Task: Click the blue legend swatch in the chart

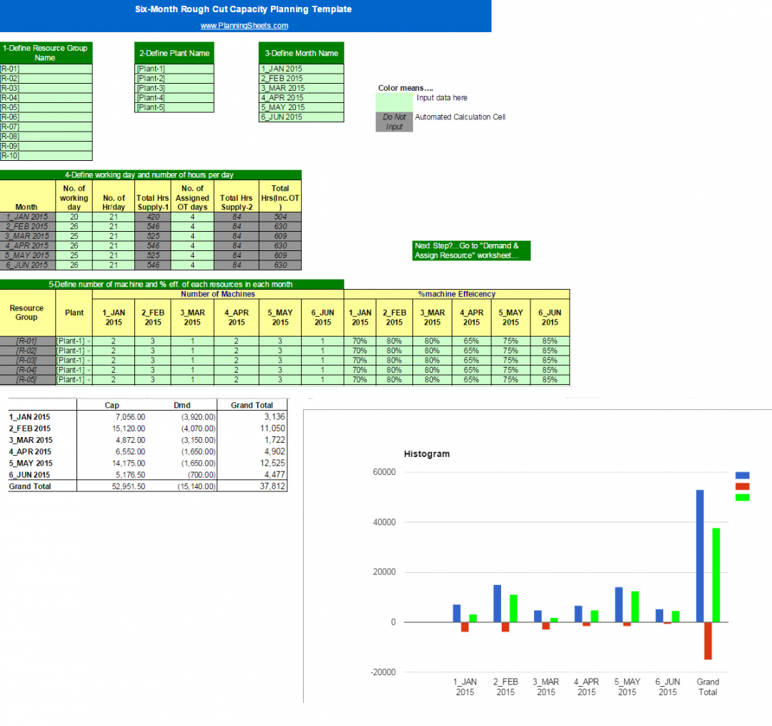Action: click(742, 475)
